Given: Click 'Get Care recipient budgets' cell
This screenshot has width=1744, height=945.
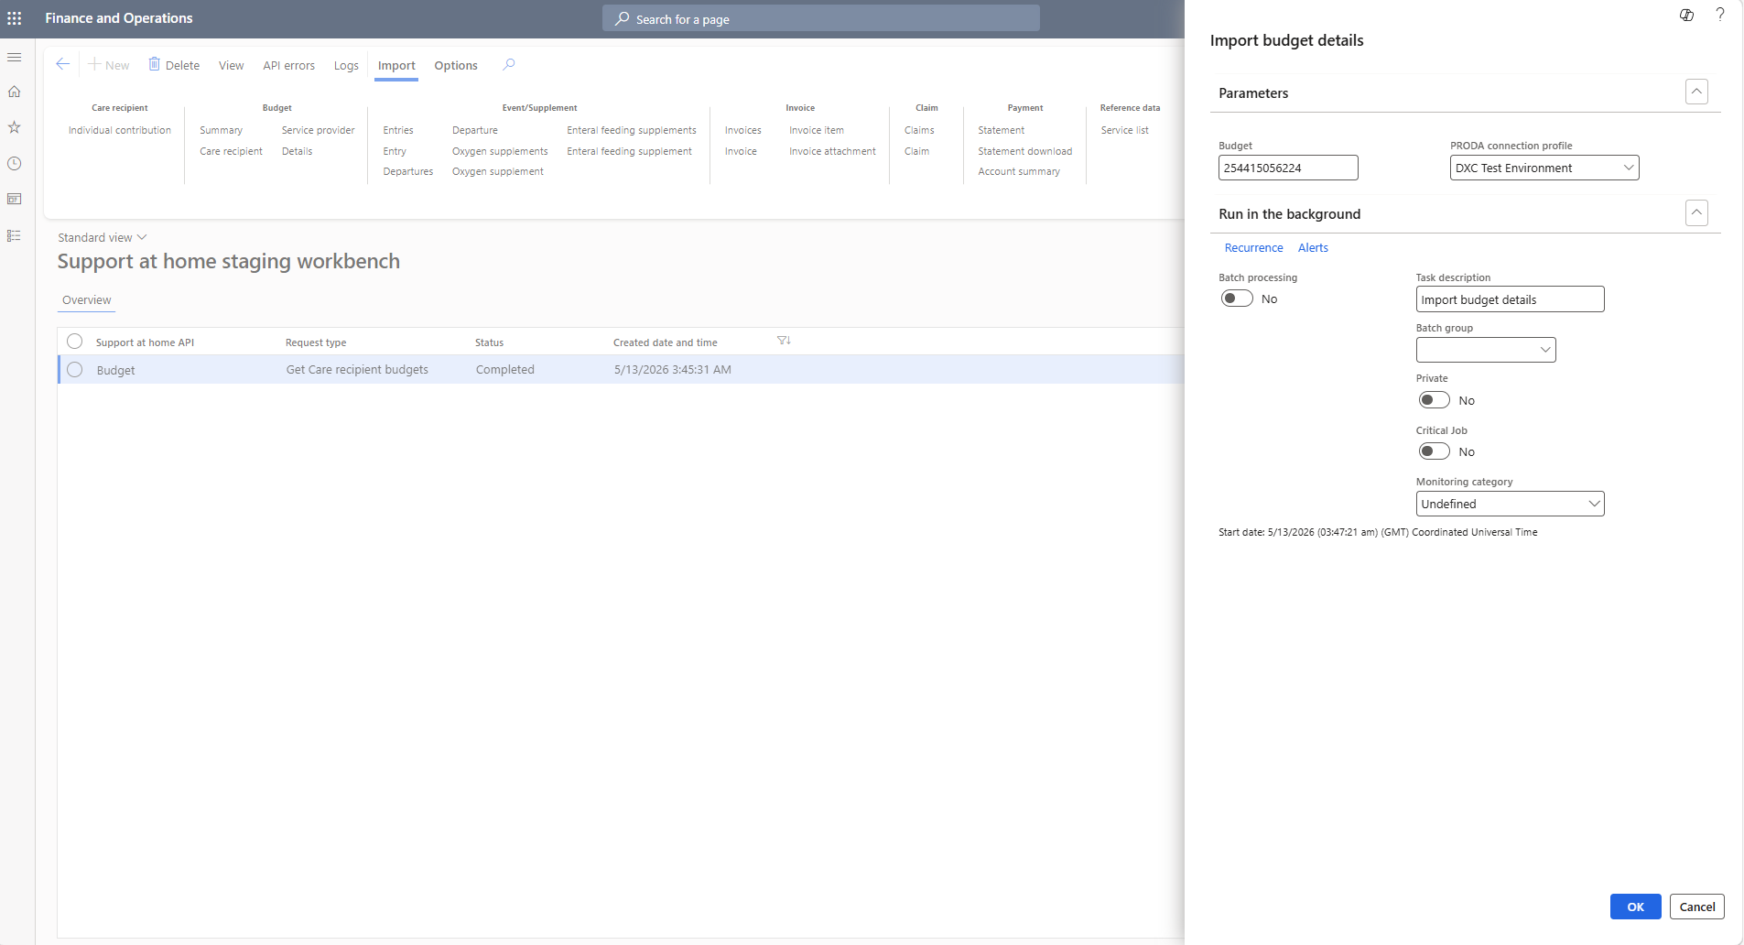Looking at the screenshot, I should pyautogui.click(x=357, y=370).
